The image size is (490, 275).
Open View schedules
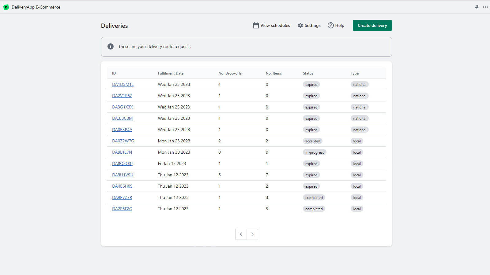pos(272,25)
